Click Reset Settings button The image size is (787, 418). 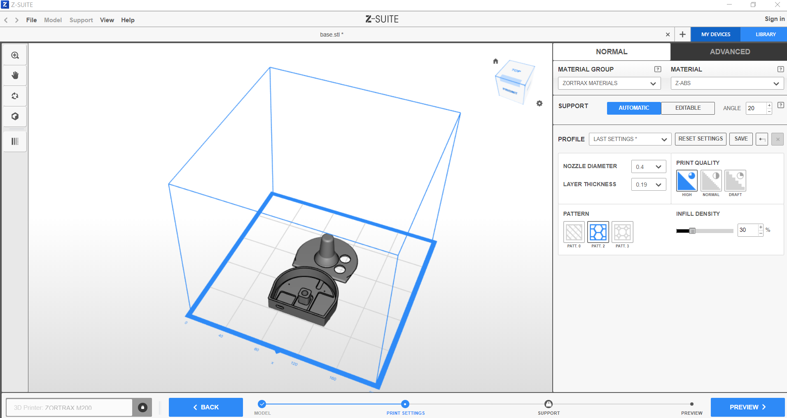(x=701, y=139)
